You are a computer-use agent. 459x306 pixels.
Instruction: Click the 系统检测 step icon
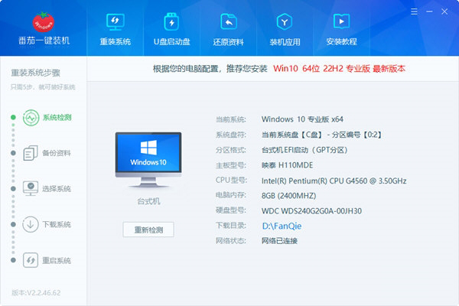tap(31, 118)
